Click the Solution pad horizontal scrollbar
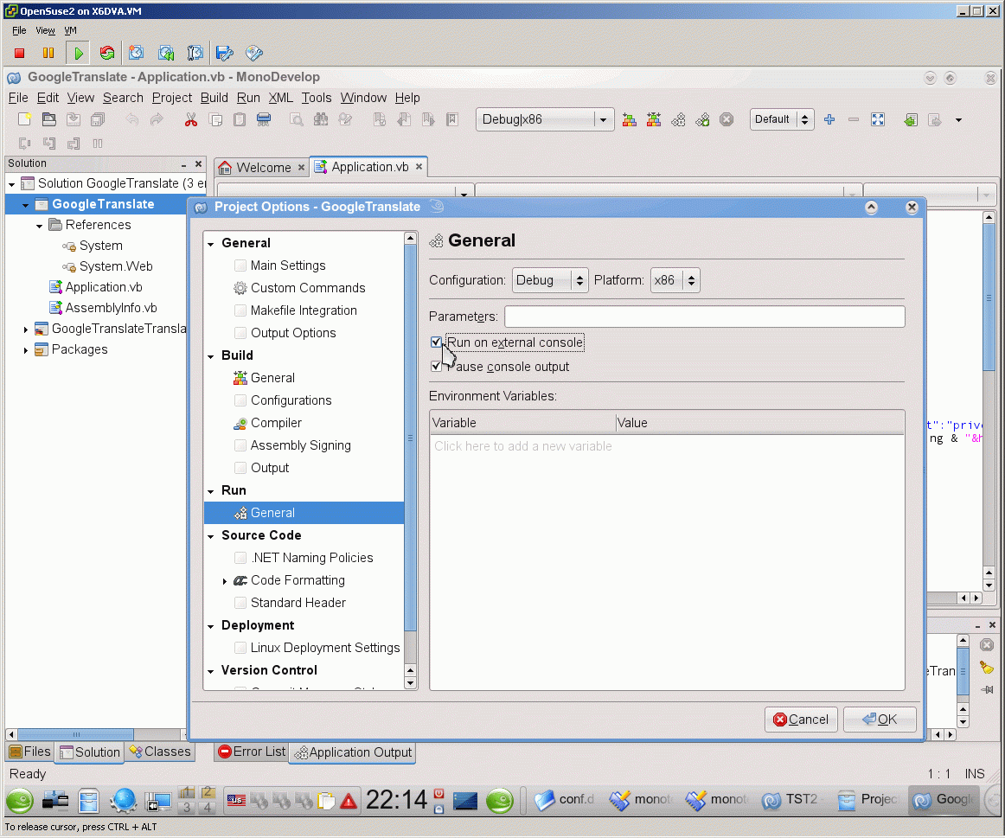1005x838 pixels. (75, 734)
